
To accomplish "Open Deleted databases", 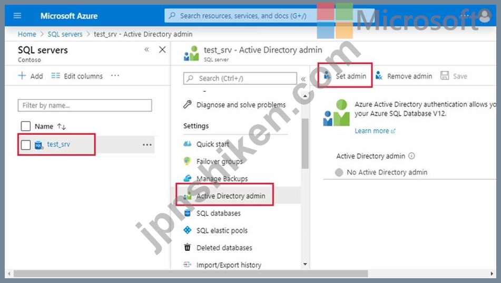I will coord(224,248).
